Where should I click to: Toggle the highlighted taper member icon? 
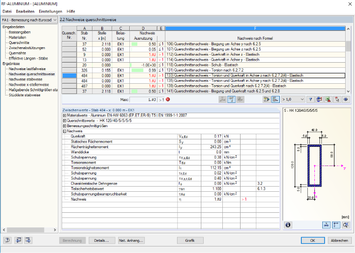[231, 99]
